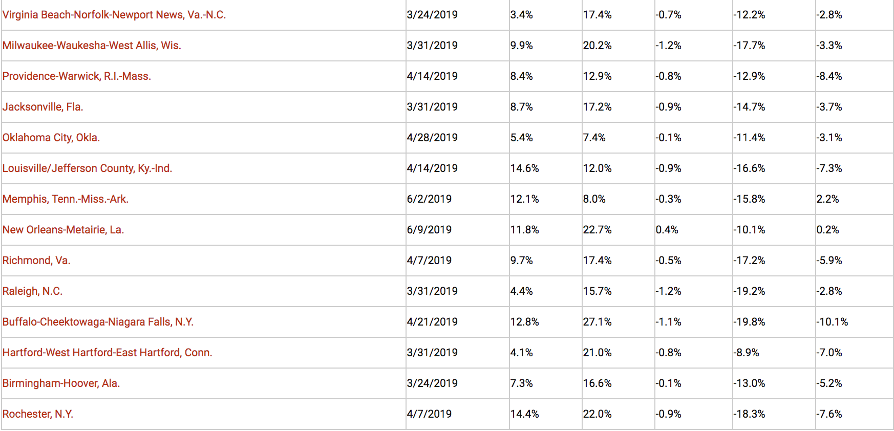Select the Raleigh, N.C. link
This screenshot has width=894, height=431.
tap(32, 291)
